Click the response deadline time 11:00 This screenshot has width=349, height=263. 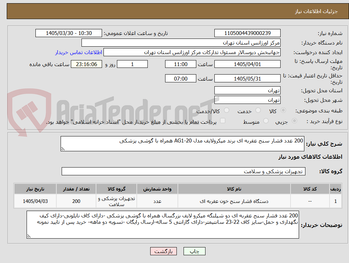point(180,64)
